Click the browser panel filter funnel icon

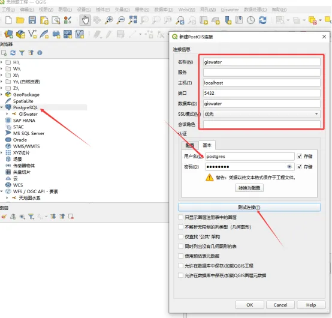click(22, 53)
